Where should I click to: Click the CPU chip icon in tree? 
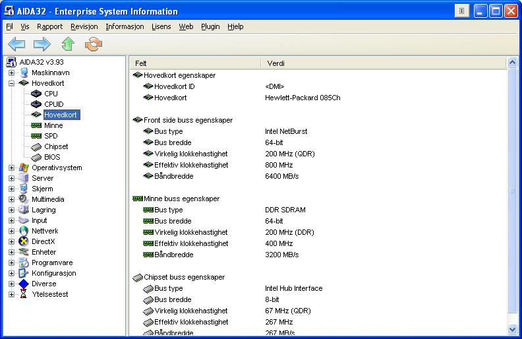tap(36, 94)
